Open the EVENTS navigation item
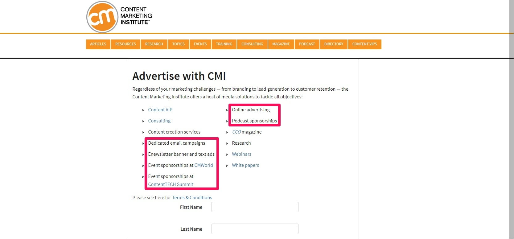514x239 pixels. (x=200, y=44)
